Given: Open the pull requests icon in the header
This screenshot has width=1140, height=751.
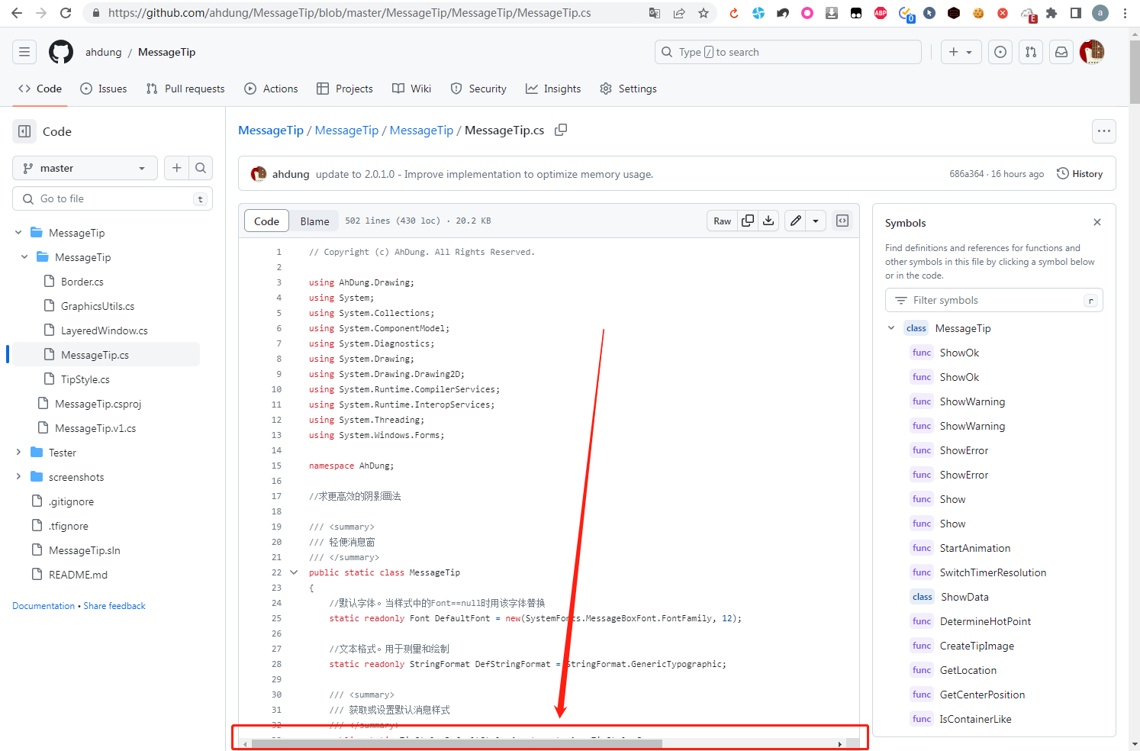Looking at the screenshot, I should tap(1030, 51).
